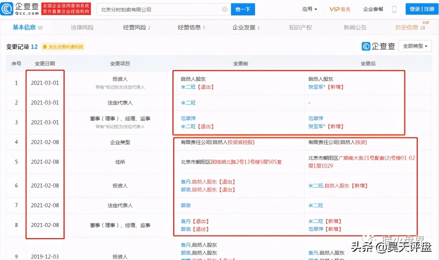Click the 住所 cell in row 5

click(x=120, y=162)
